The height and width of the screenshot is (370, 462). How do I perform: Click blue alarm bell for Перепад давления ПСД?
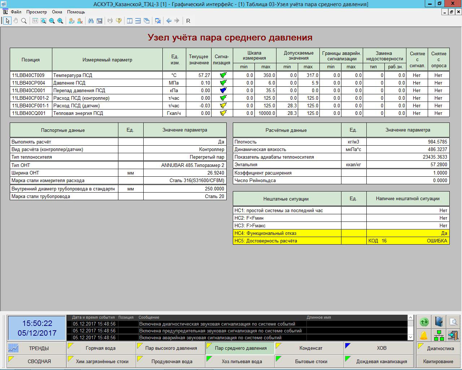click(223, 90)
